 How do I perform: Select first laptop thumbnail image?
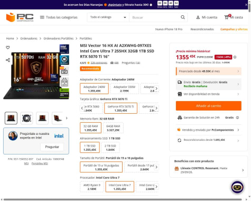tap(11, 118)
